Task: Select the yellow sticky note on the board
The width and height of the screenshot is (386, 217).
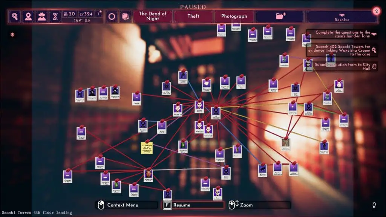Action: tap(147, 148)
